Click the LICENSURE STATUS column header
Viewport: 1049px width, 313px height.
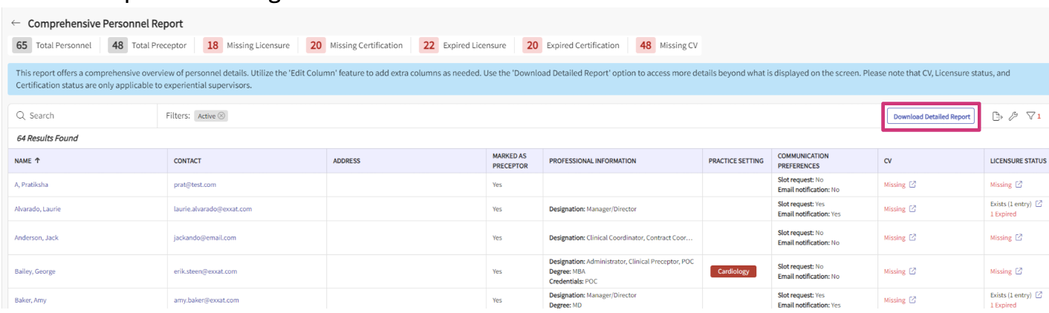(x=1018, y=161)
